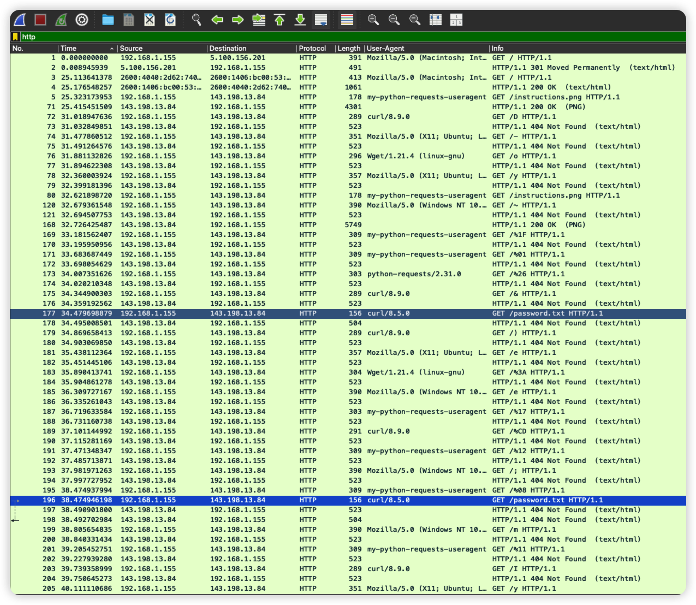The width and height of the screenshot is (696, 605).
Task: Sort by the Destination column header
Action: pos(252,49)
